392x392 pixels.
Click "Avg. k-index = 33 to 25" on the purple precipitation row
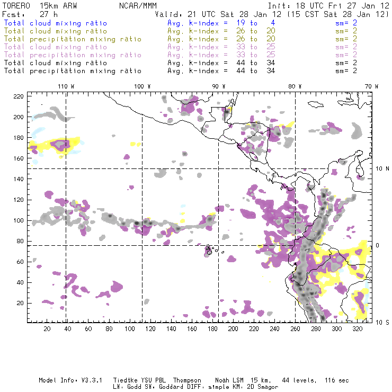coord(221,55)
